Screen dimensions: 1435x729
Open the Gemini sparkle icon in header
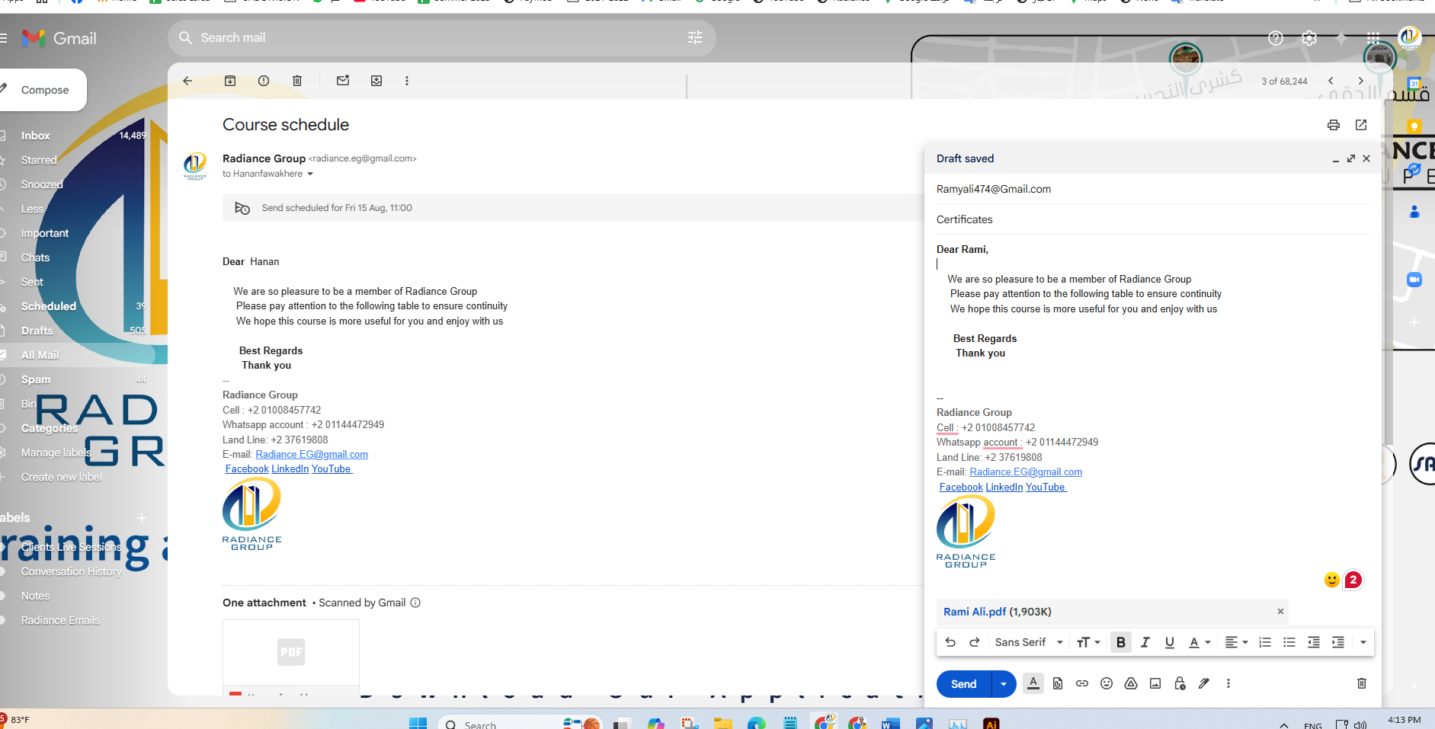coord(1341,38)
